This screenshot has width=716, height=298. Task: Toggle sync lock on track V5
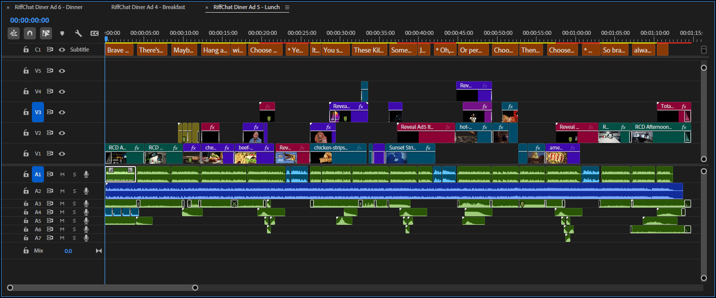point(50,71)
